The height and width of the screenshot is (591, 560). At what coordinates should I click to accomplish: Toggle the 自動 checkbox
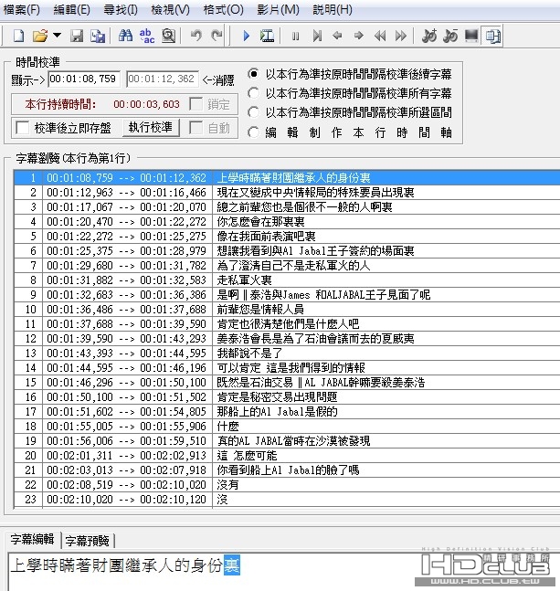tap(196, 128)
